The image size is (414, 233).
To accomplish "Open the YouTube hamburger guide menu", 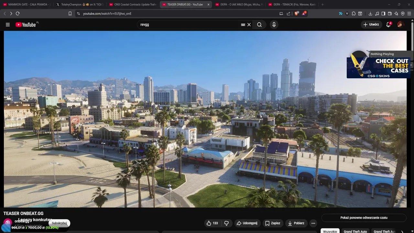I will click(8, 25).
